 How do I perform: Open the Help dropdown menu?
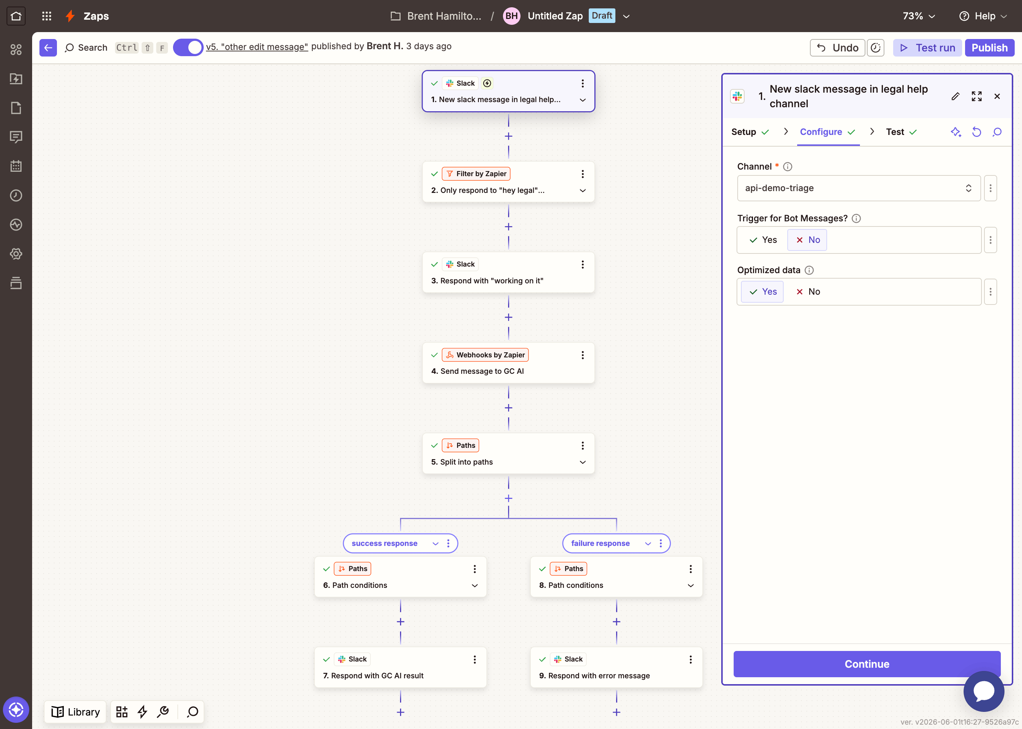click(x=983, y=16)
